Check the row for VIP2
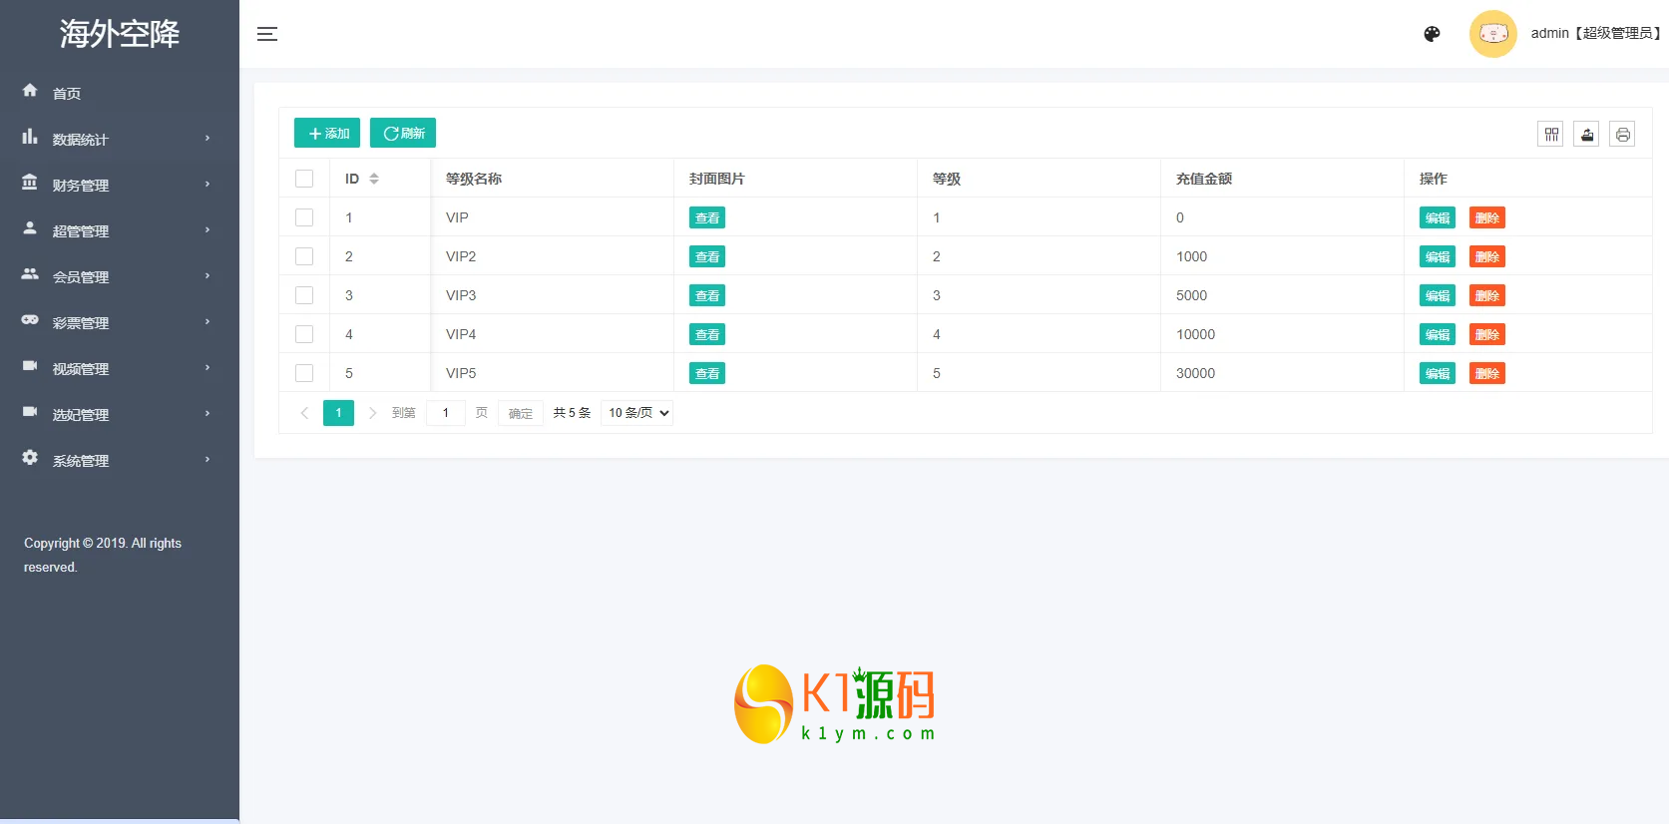Screen dimensions: 1669x824 [304, 256]
